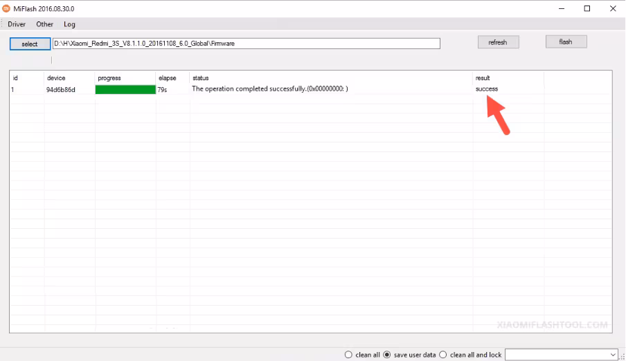Screen dimensions: 626x361
Task: Click the 79s elapsed time cell
Action: (x=162, y=90)
